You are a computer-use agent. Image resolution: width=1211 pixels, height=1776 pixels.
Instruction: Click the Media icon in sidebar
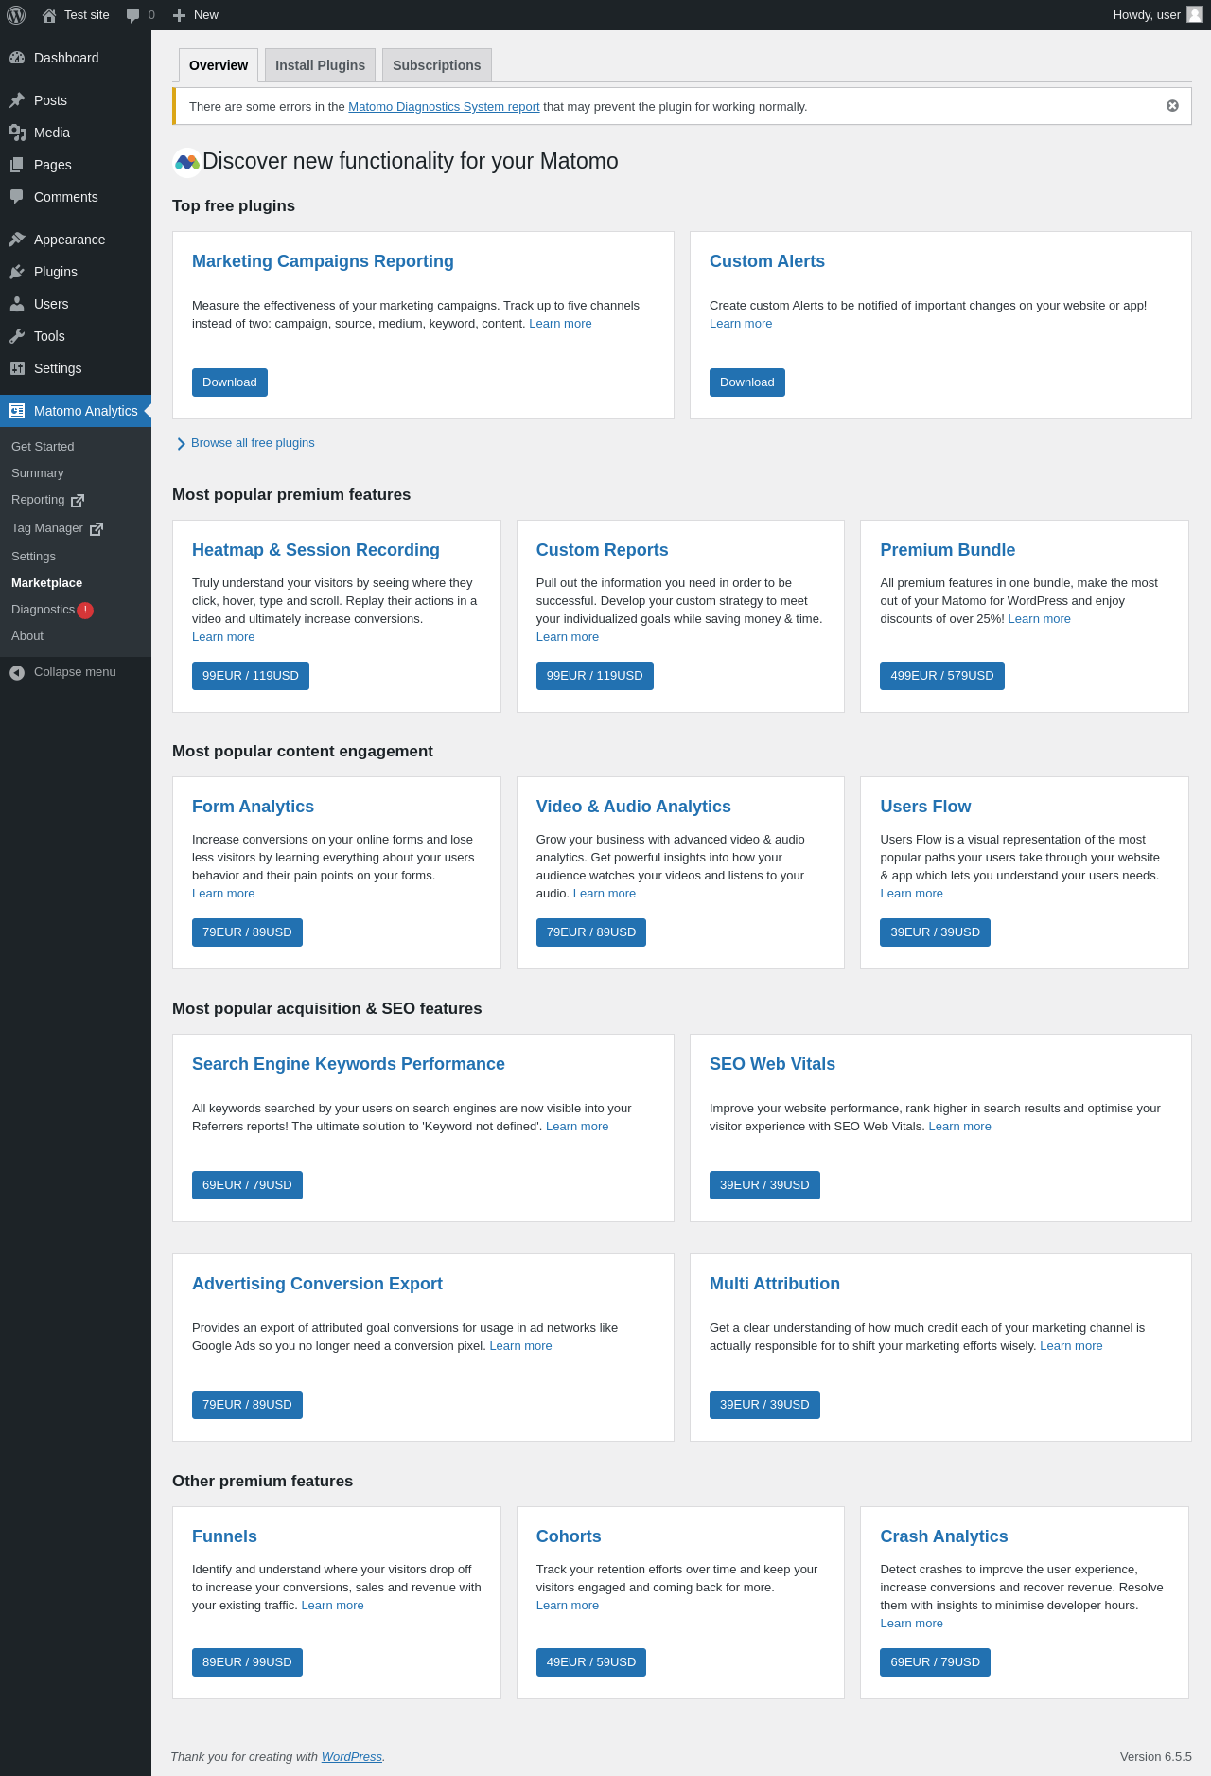click(x=17, y=133)
